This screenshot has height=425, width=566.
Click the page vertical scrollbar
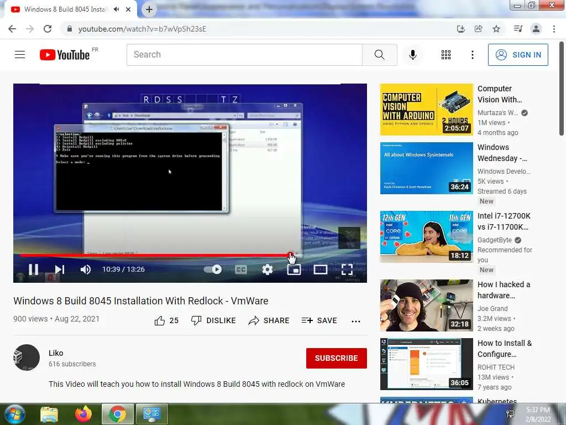(562, 89)
